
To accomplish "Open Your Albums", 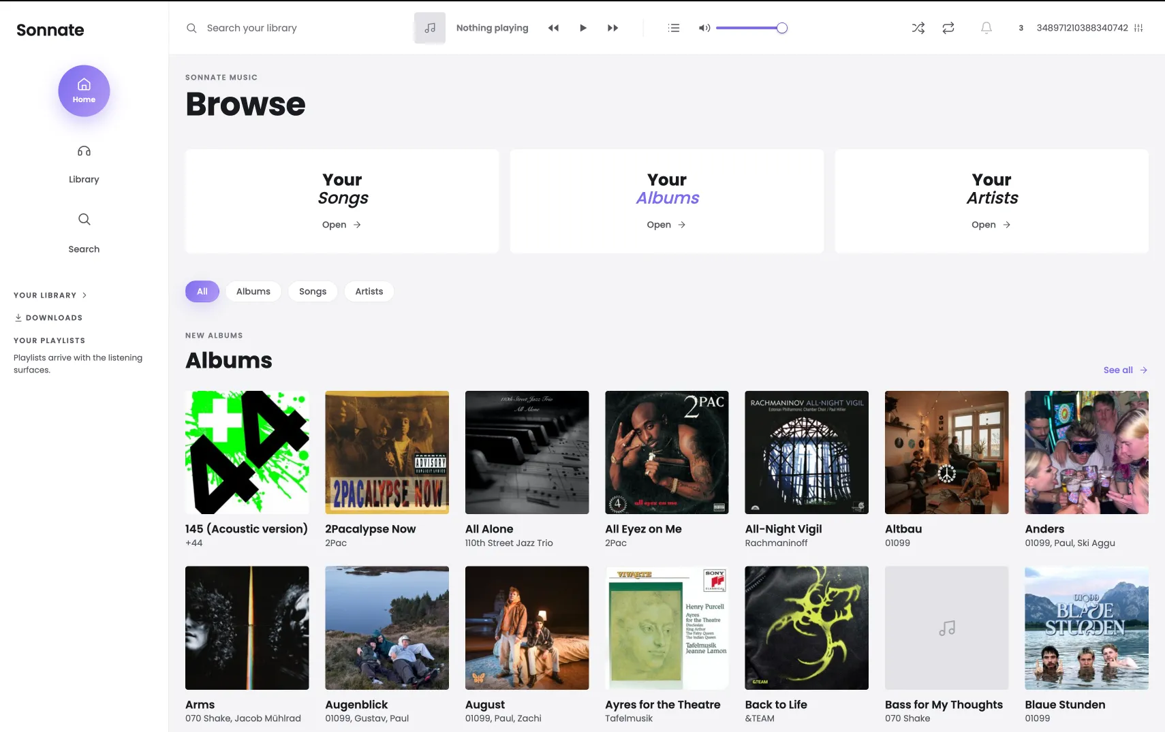I will 667,202.
